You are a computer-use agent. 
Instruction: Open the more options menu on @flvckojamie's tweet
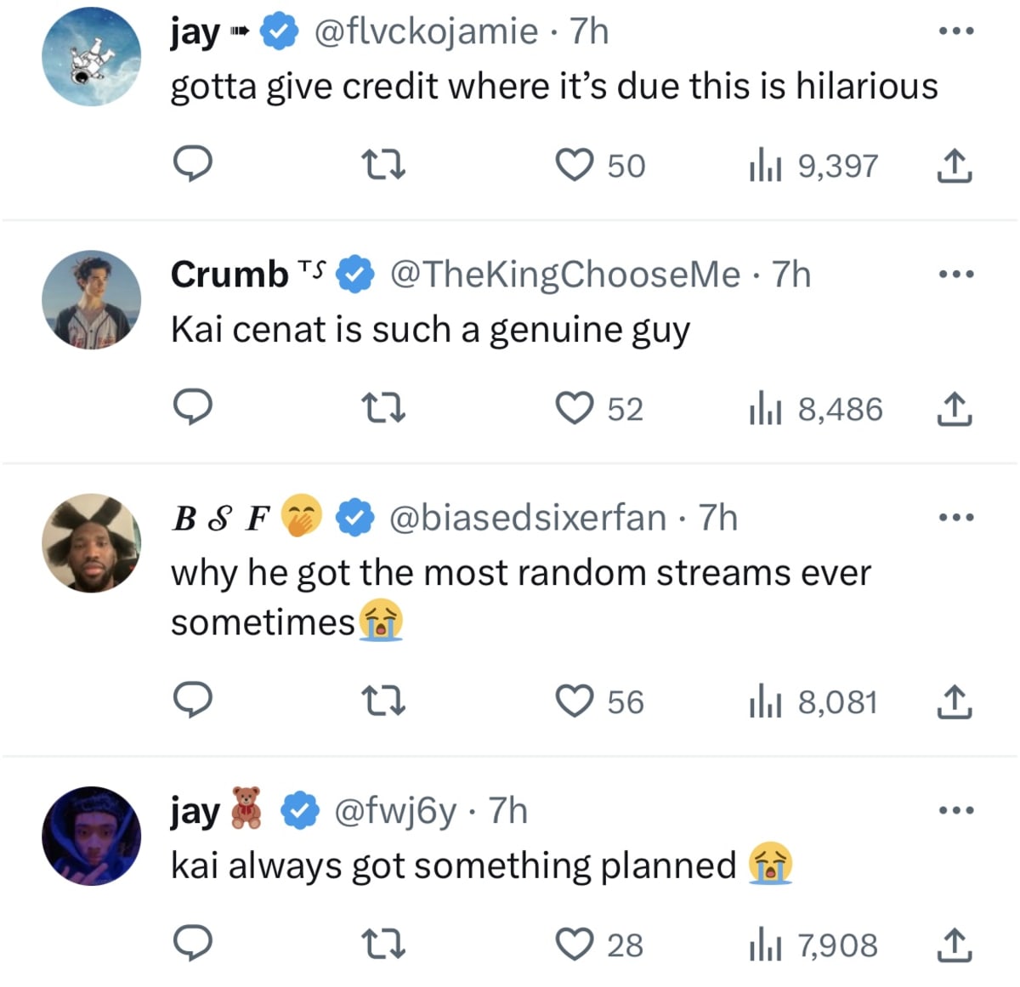tap(955, 30)
